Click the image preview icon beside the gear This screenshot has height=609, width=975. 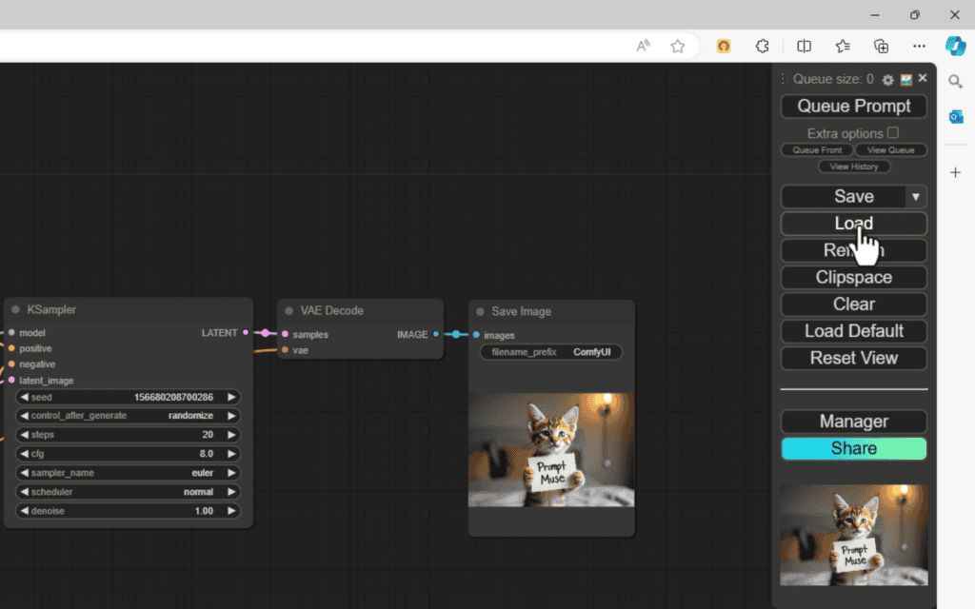(x=905, y=79)
